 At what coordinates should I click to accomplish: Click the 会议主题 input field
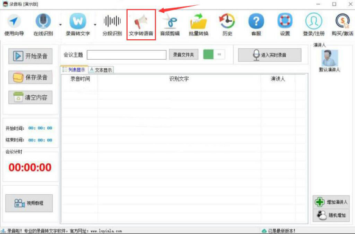coord(126,55)
